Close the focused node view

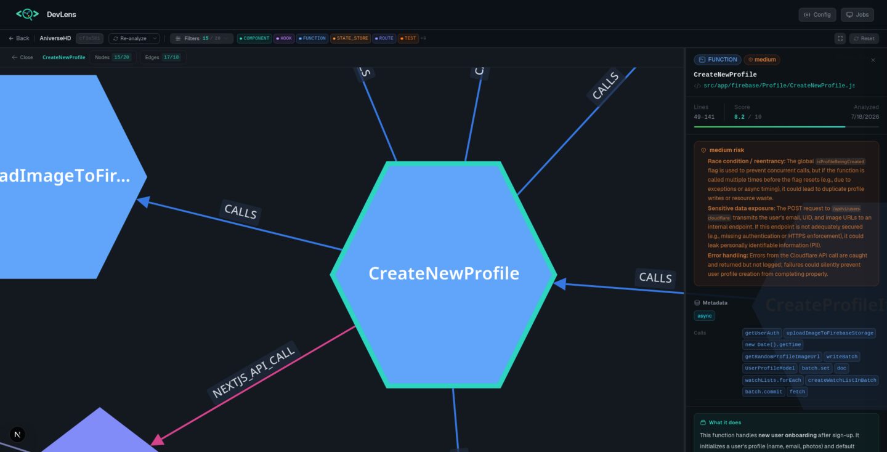22,57
